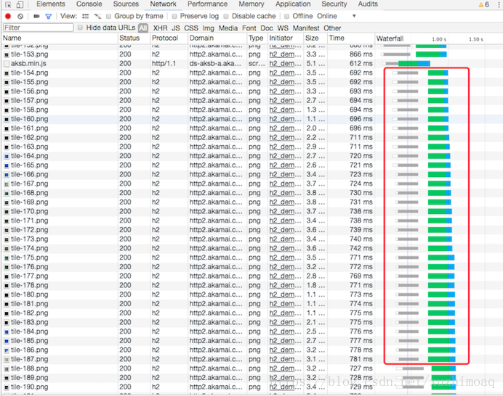
Task: Switch to large request rows view
Action: tap(85, 17)
